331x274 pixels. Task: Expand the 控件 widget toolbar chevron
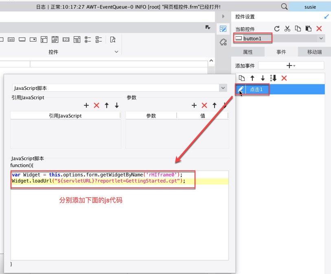coord(116,52)
